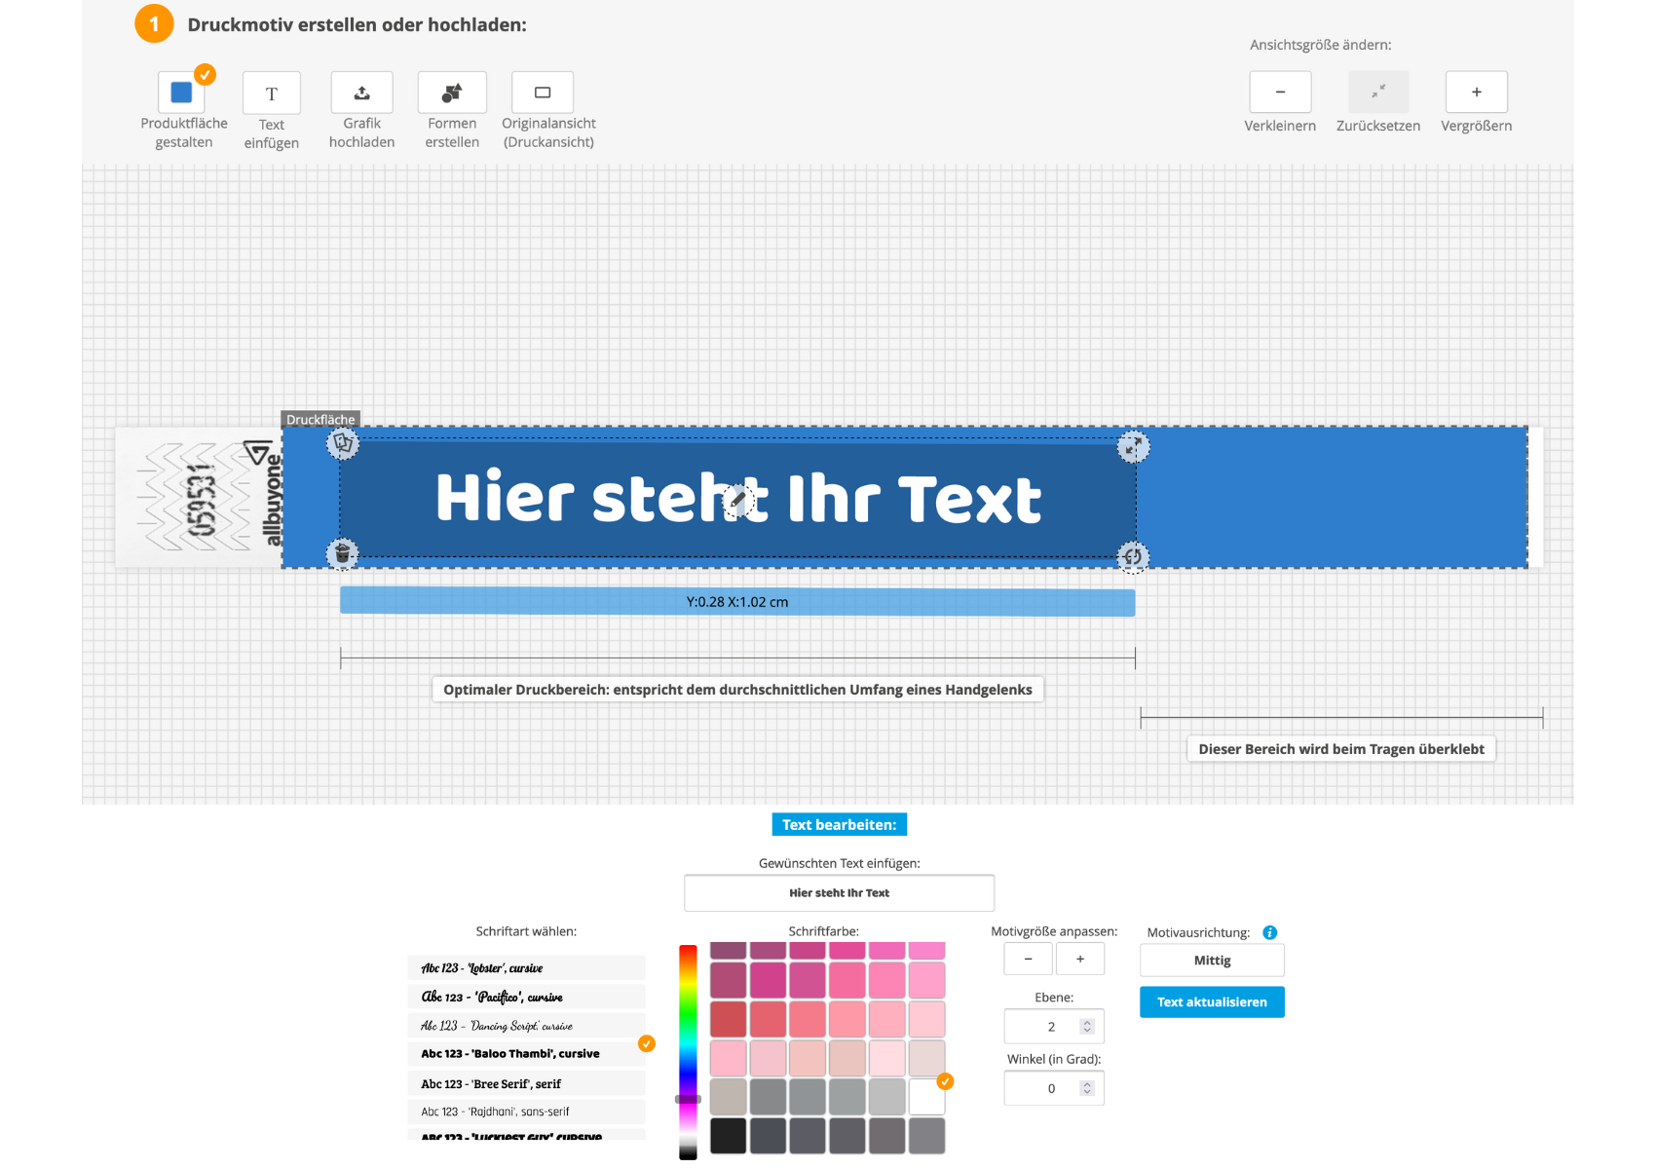Open text editing via the pencil icon
This screenshot has width=1656, height=1169.
pyautogui.click(x=737, y=501)
